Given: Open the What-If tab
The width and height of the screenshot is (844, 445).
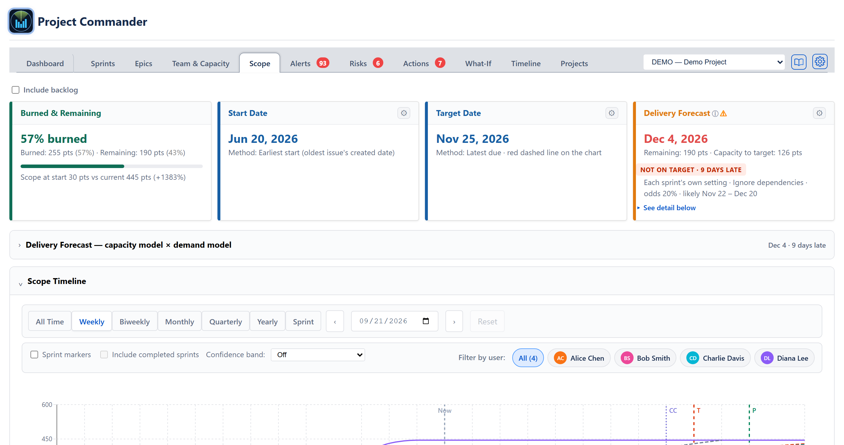Looking at the screenshot, I should coord(478,64).
